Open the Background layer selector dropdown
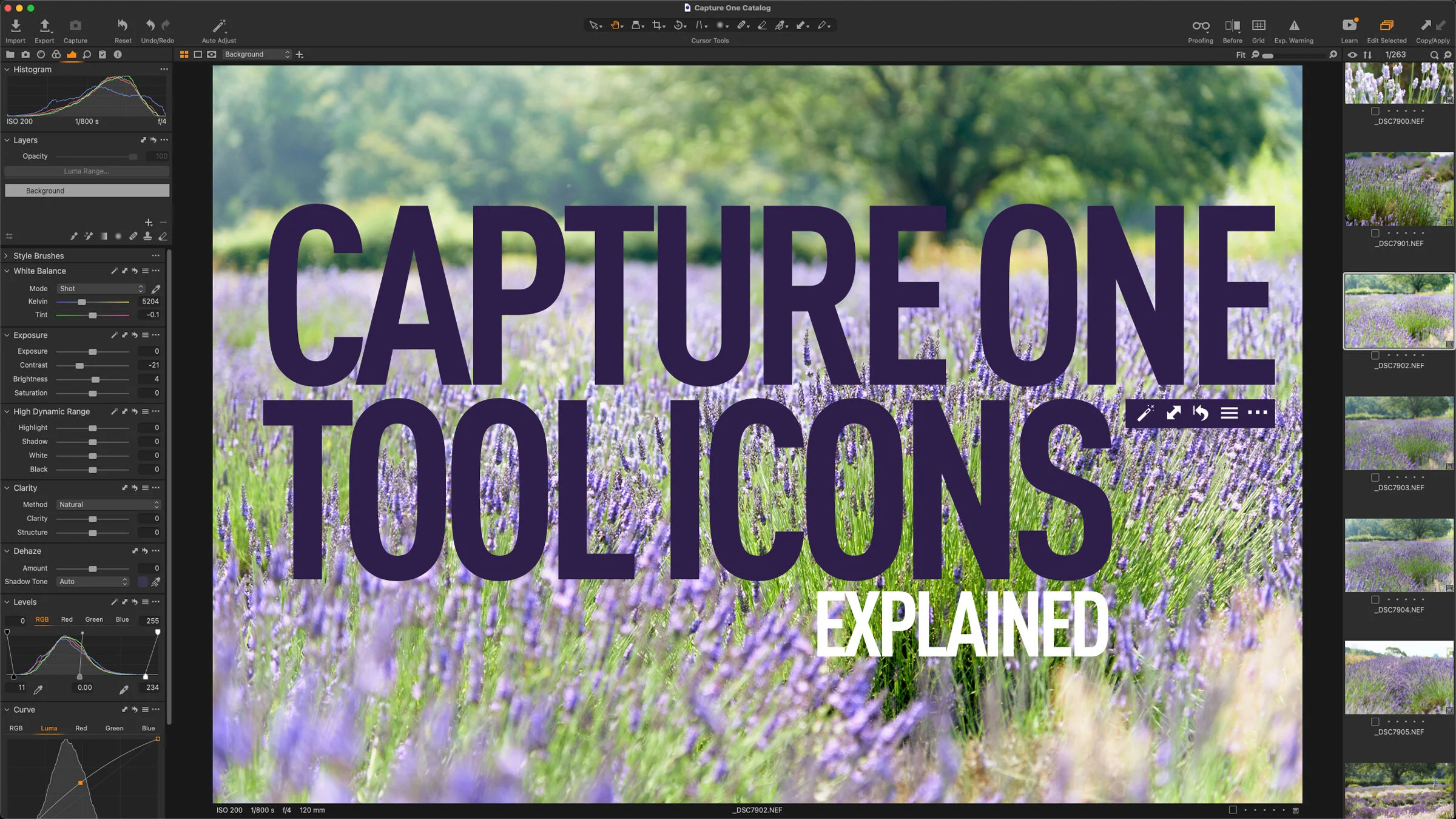The height and width of the screenshot is (819, 1456). click(257, 55)
